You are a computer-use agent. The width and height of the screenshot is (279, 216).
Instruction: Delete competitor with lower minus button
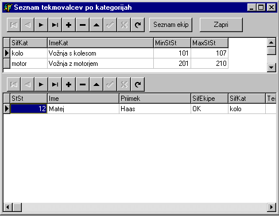tap(83, 84)
